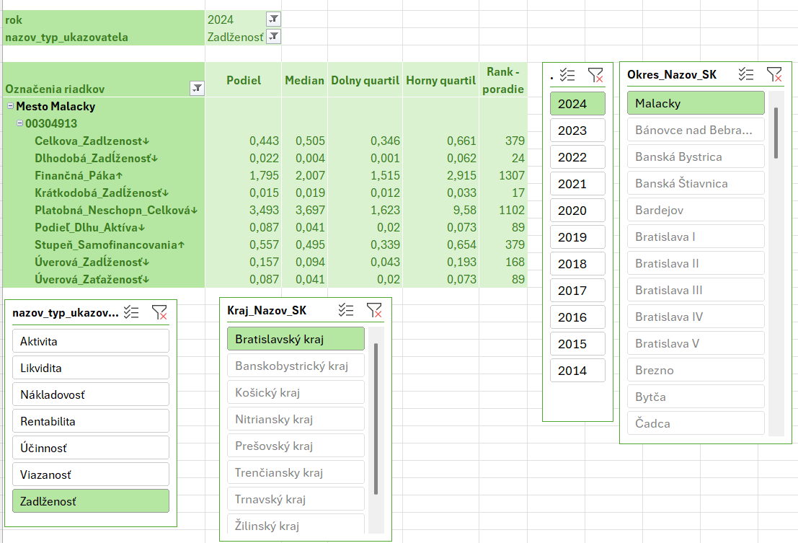This screenshot has width=798, height=543.
Task: Select Košický kraj in the region slicer
Action: [x=296, y=392]
